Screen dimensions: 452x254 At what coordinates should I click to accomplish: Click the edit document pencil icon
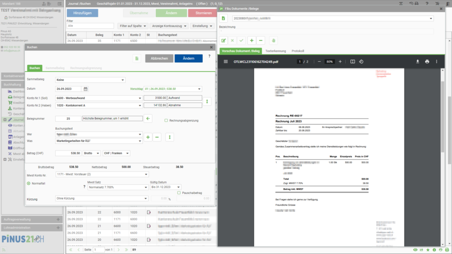point(223,40)
